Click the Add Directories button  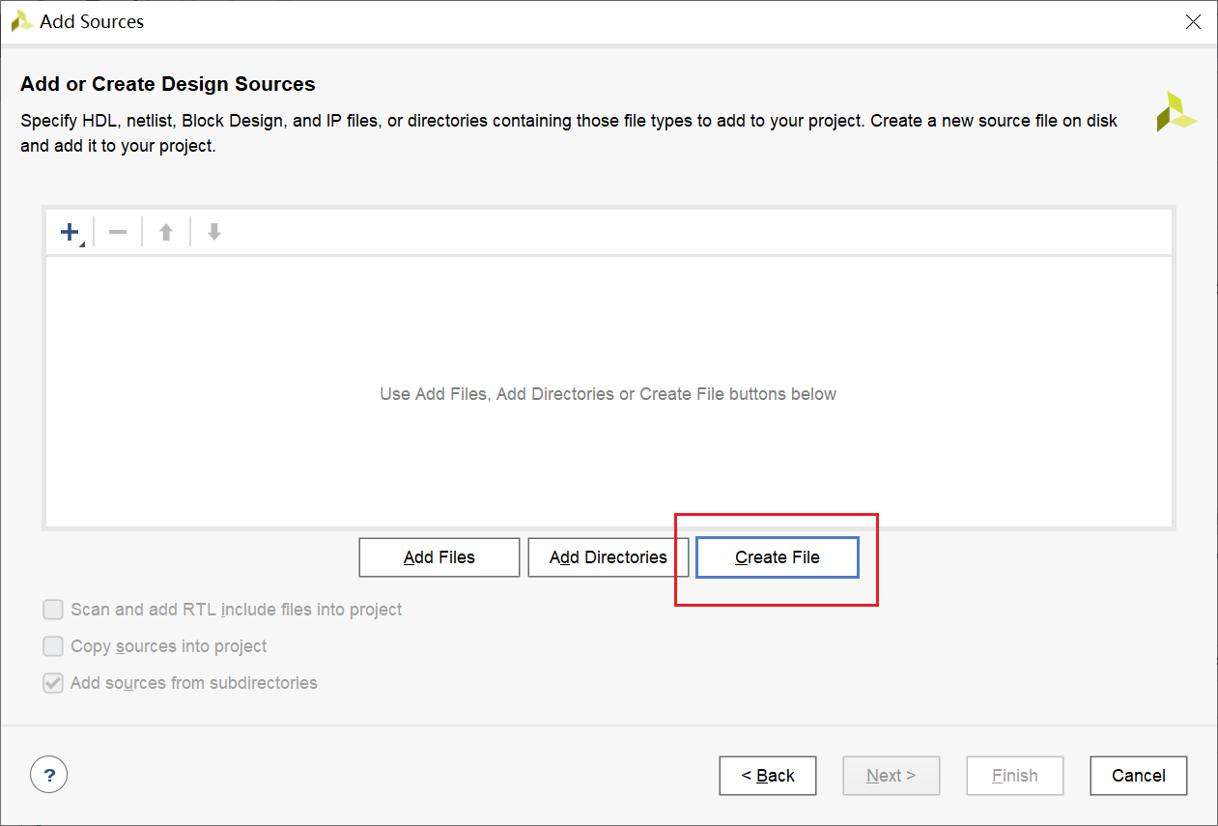point(609,557)
